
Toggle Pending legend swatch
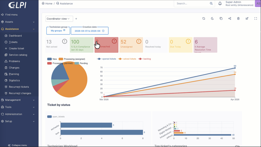[77, 63]
